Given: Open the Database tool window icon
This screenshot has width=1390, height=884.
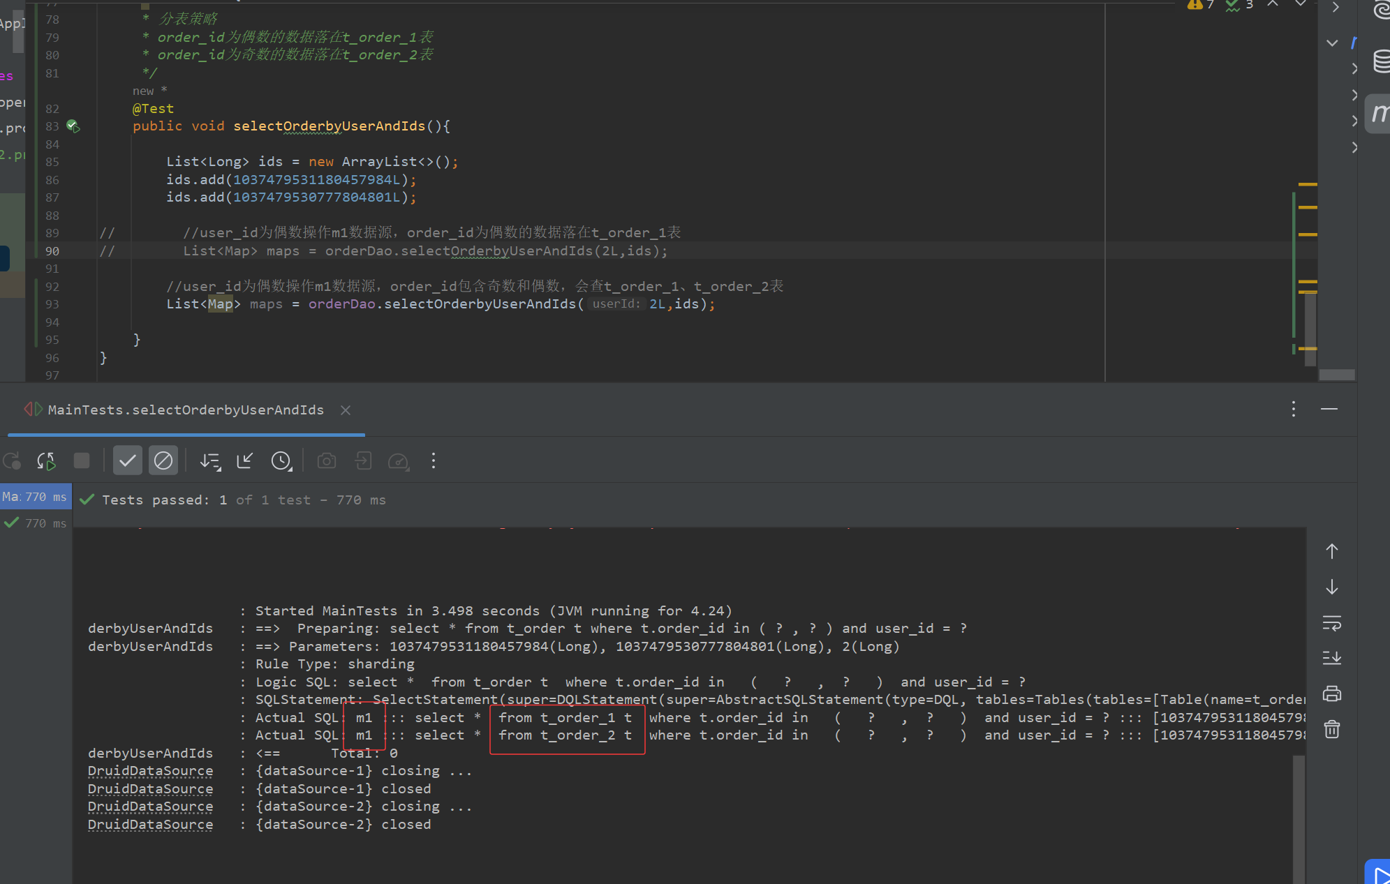Looking at the screenshot, I should (1382, 61).
